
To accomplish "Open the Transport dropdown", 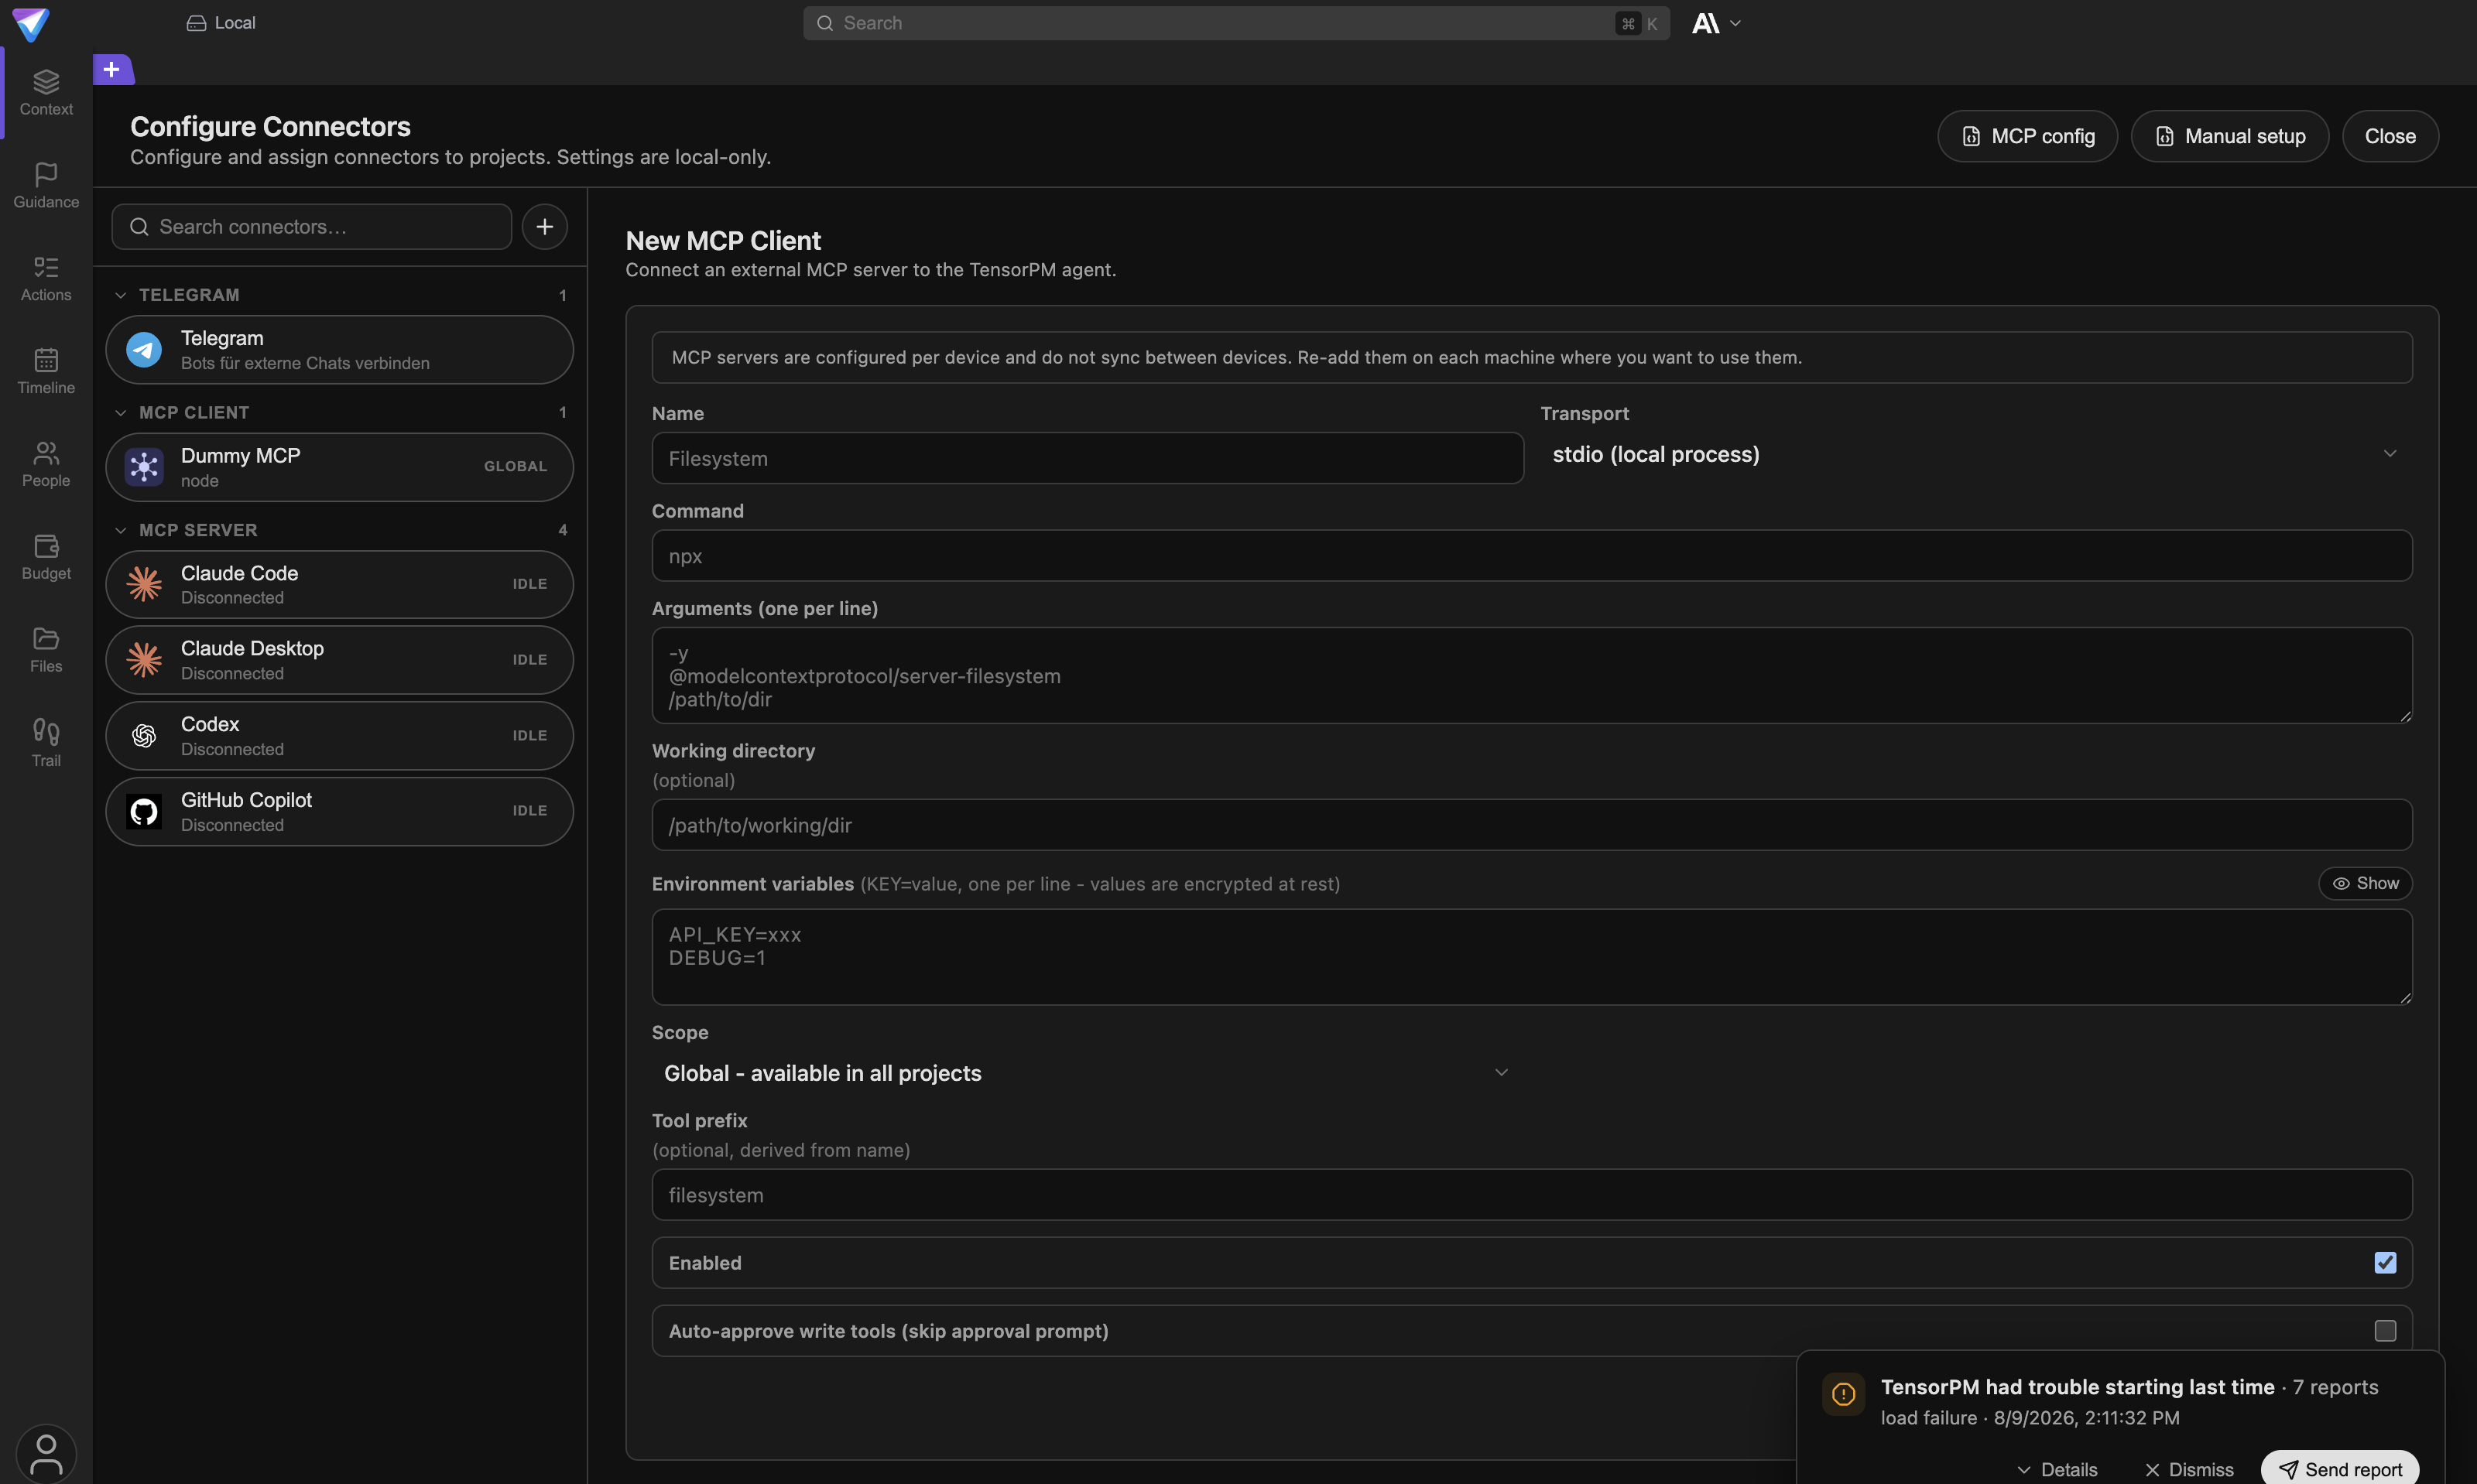I will pyautogui.click(x=1976, y=454).
